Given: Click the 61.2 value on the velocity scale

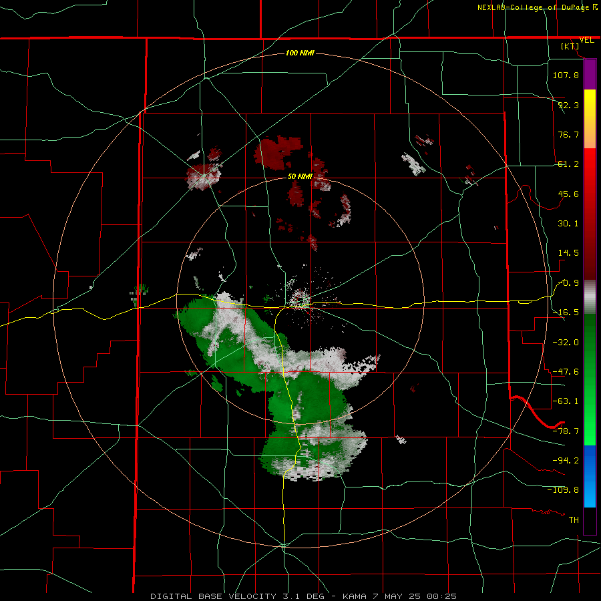Looking at the screenshot, I should click(x=568, y=164).
